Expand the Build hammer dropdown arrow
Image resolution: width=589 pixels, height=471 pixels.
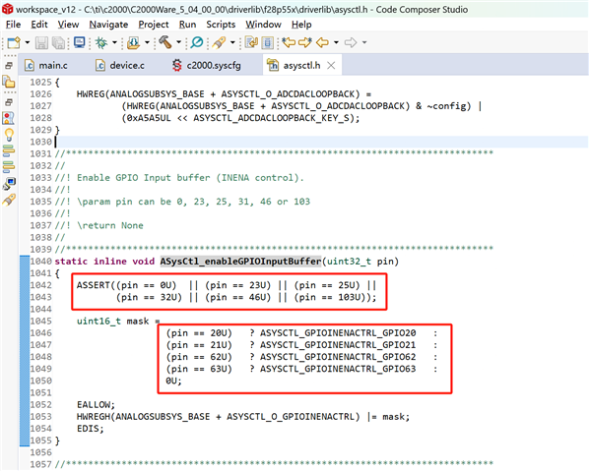(179, 42)
